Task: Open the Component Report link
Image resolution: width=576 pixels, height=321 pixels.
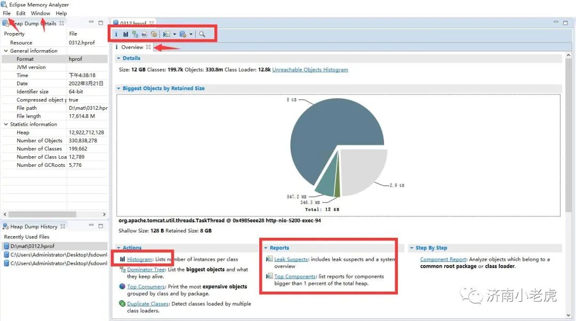Action: 443,259
